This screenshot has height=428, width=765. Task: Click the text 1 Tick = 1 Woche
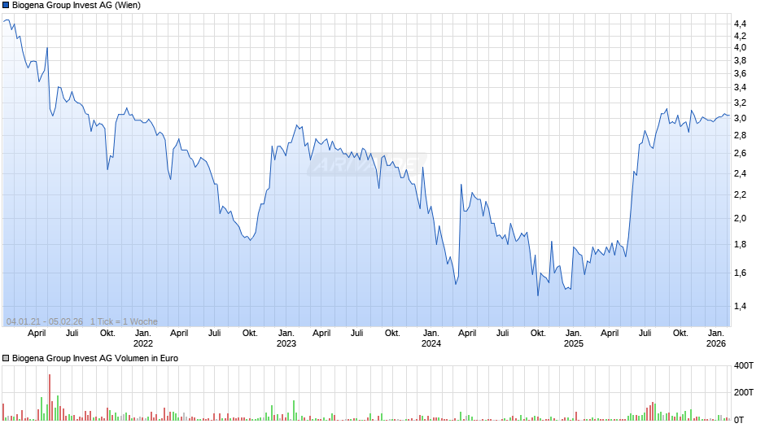click(x=124, y=321)
